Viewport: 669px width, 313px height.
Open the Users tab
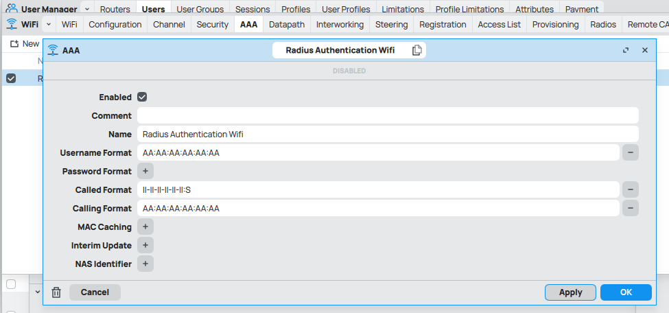(153, 9)
